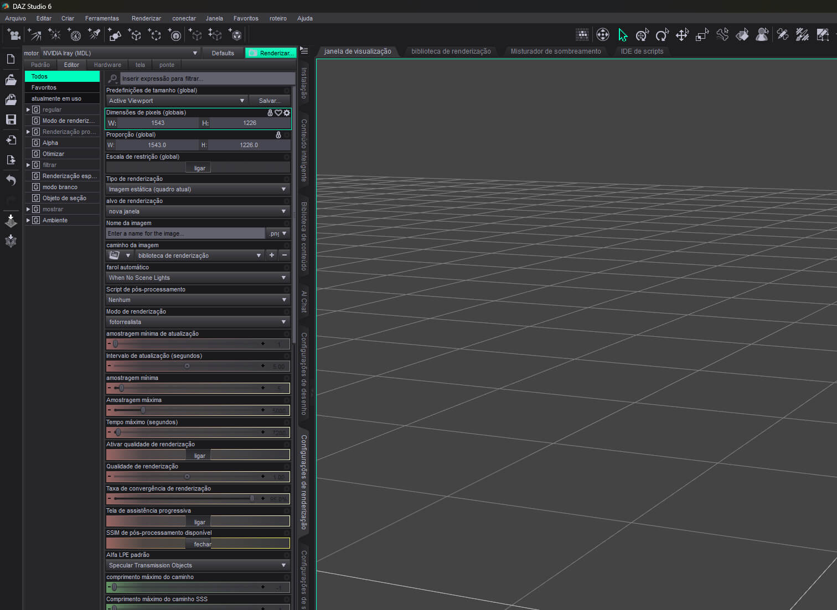Activate the Rotate tool
Screen dimensions: 837x610
[662, 35]
